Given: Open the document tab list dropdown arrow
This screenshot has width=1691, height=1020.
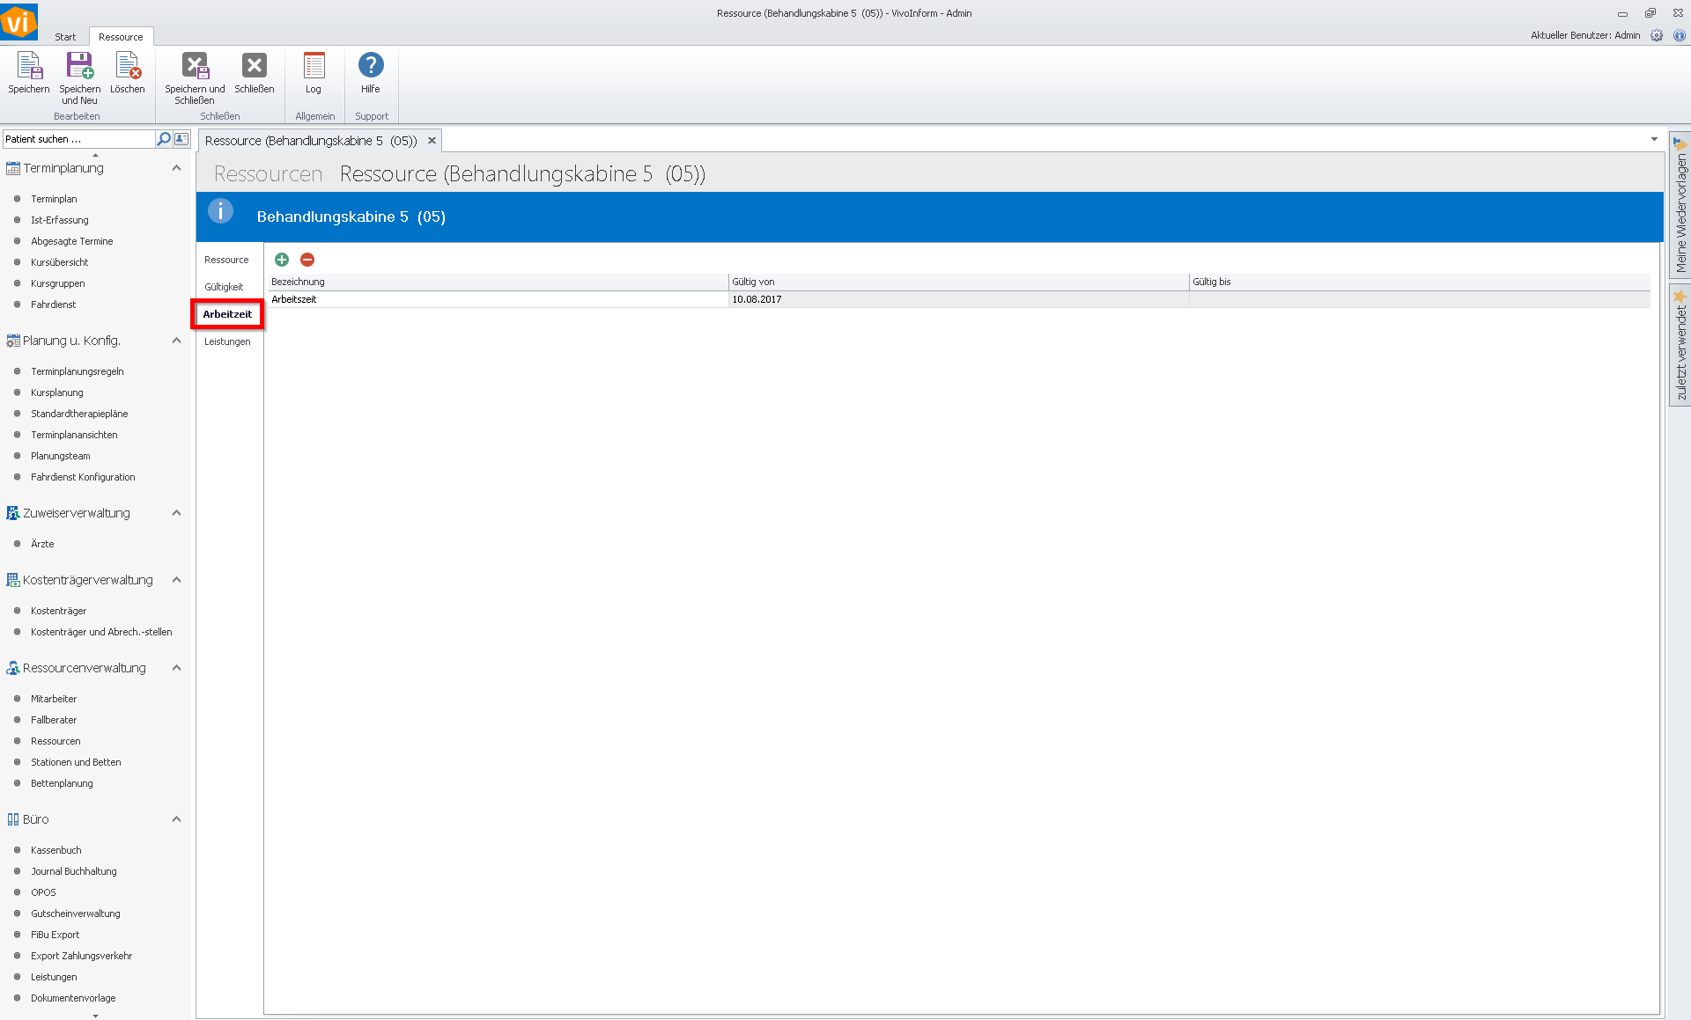Looking at the screenshot, I should coord(1654,140).
